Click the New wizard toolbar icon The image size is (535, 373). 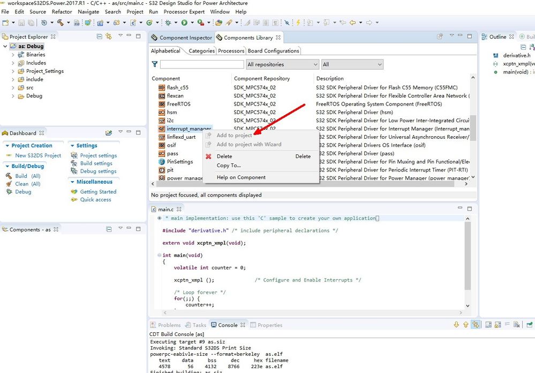[5, 23]
